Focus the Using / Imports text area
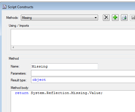 click(73, 37)
